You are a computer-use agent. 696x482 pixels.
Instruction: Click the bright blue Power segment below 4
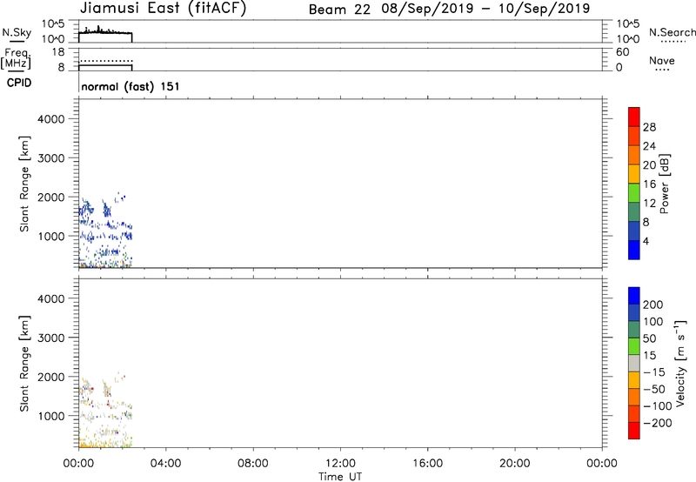634,250
